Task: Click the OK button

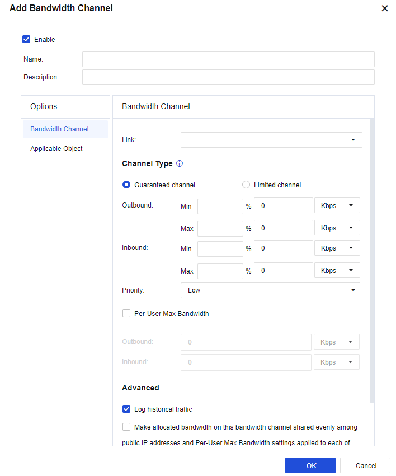Action: pyautogui.click(x=310, y=465)
